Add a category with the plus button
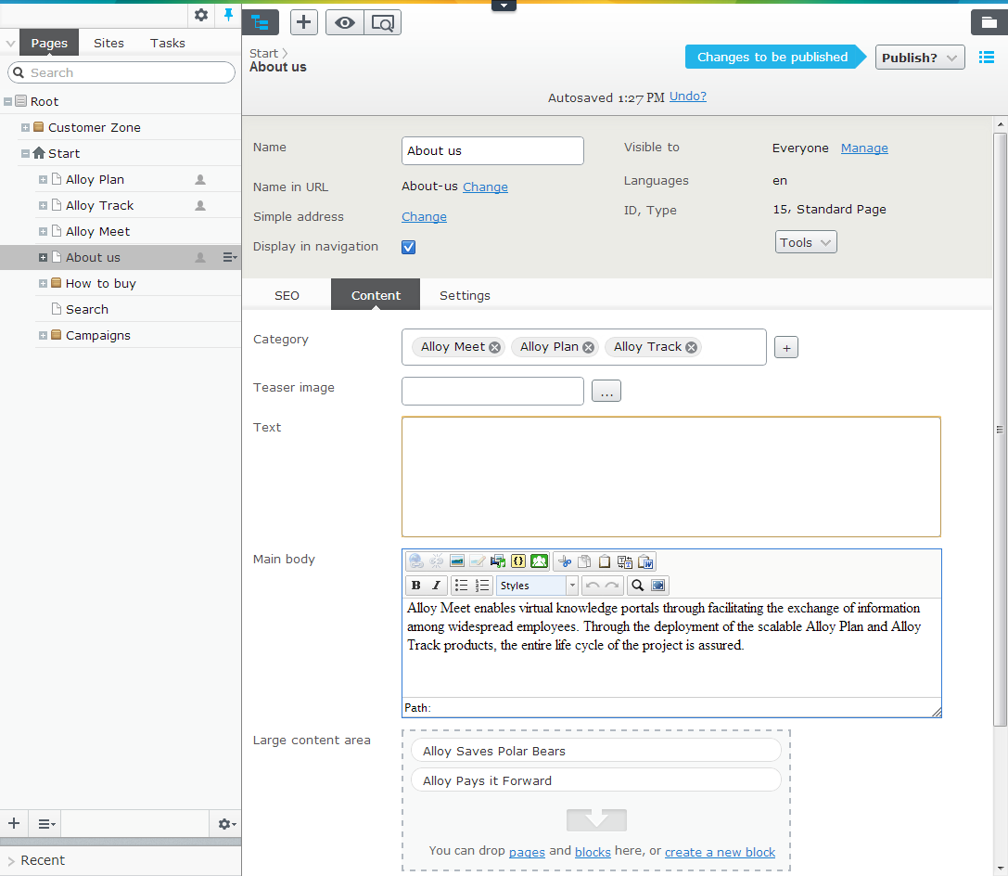Screen dimensions: 1008x876 pyautogui.click(x=786, y=348)
